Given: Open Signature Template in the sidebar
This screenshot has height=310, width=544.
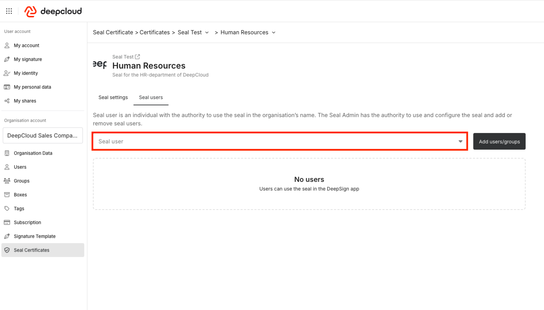Looking at the screenshot, I should point(34,236).
